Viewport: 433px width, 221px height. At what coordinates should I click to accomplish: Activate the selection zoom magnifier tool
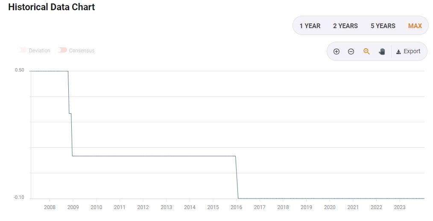point(366,52)
